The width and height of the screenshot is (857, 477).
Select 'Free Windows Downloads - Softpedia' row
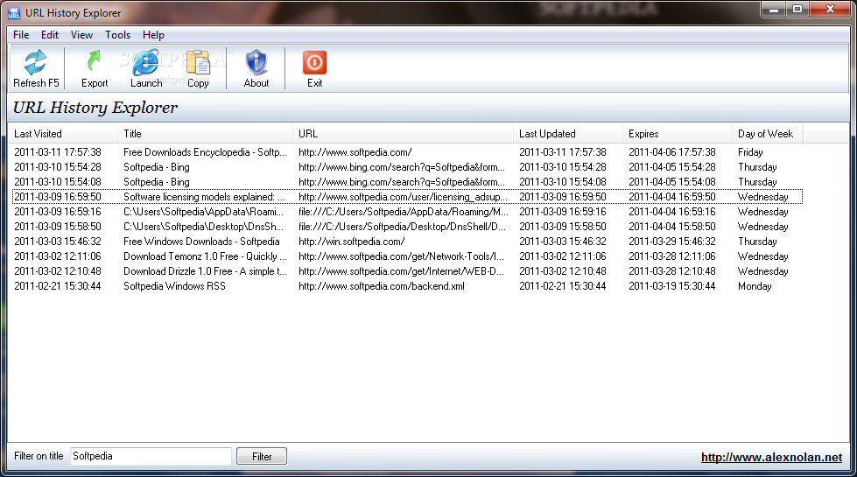click(407, 242)
